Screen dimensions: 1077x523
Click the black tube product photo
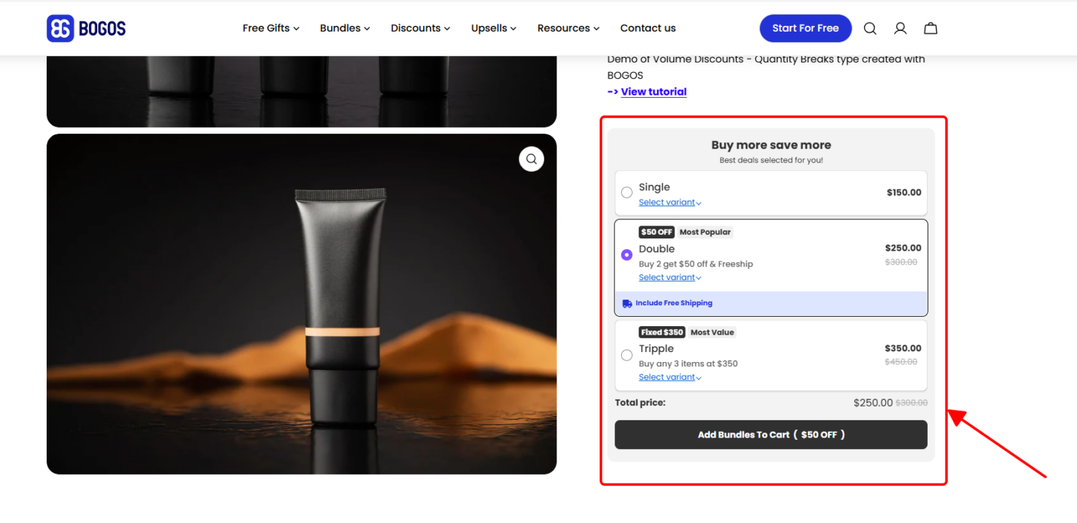click(x=302, y=303)
